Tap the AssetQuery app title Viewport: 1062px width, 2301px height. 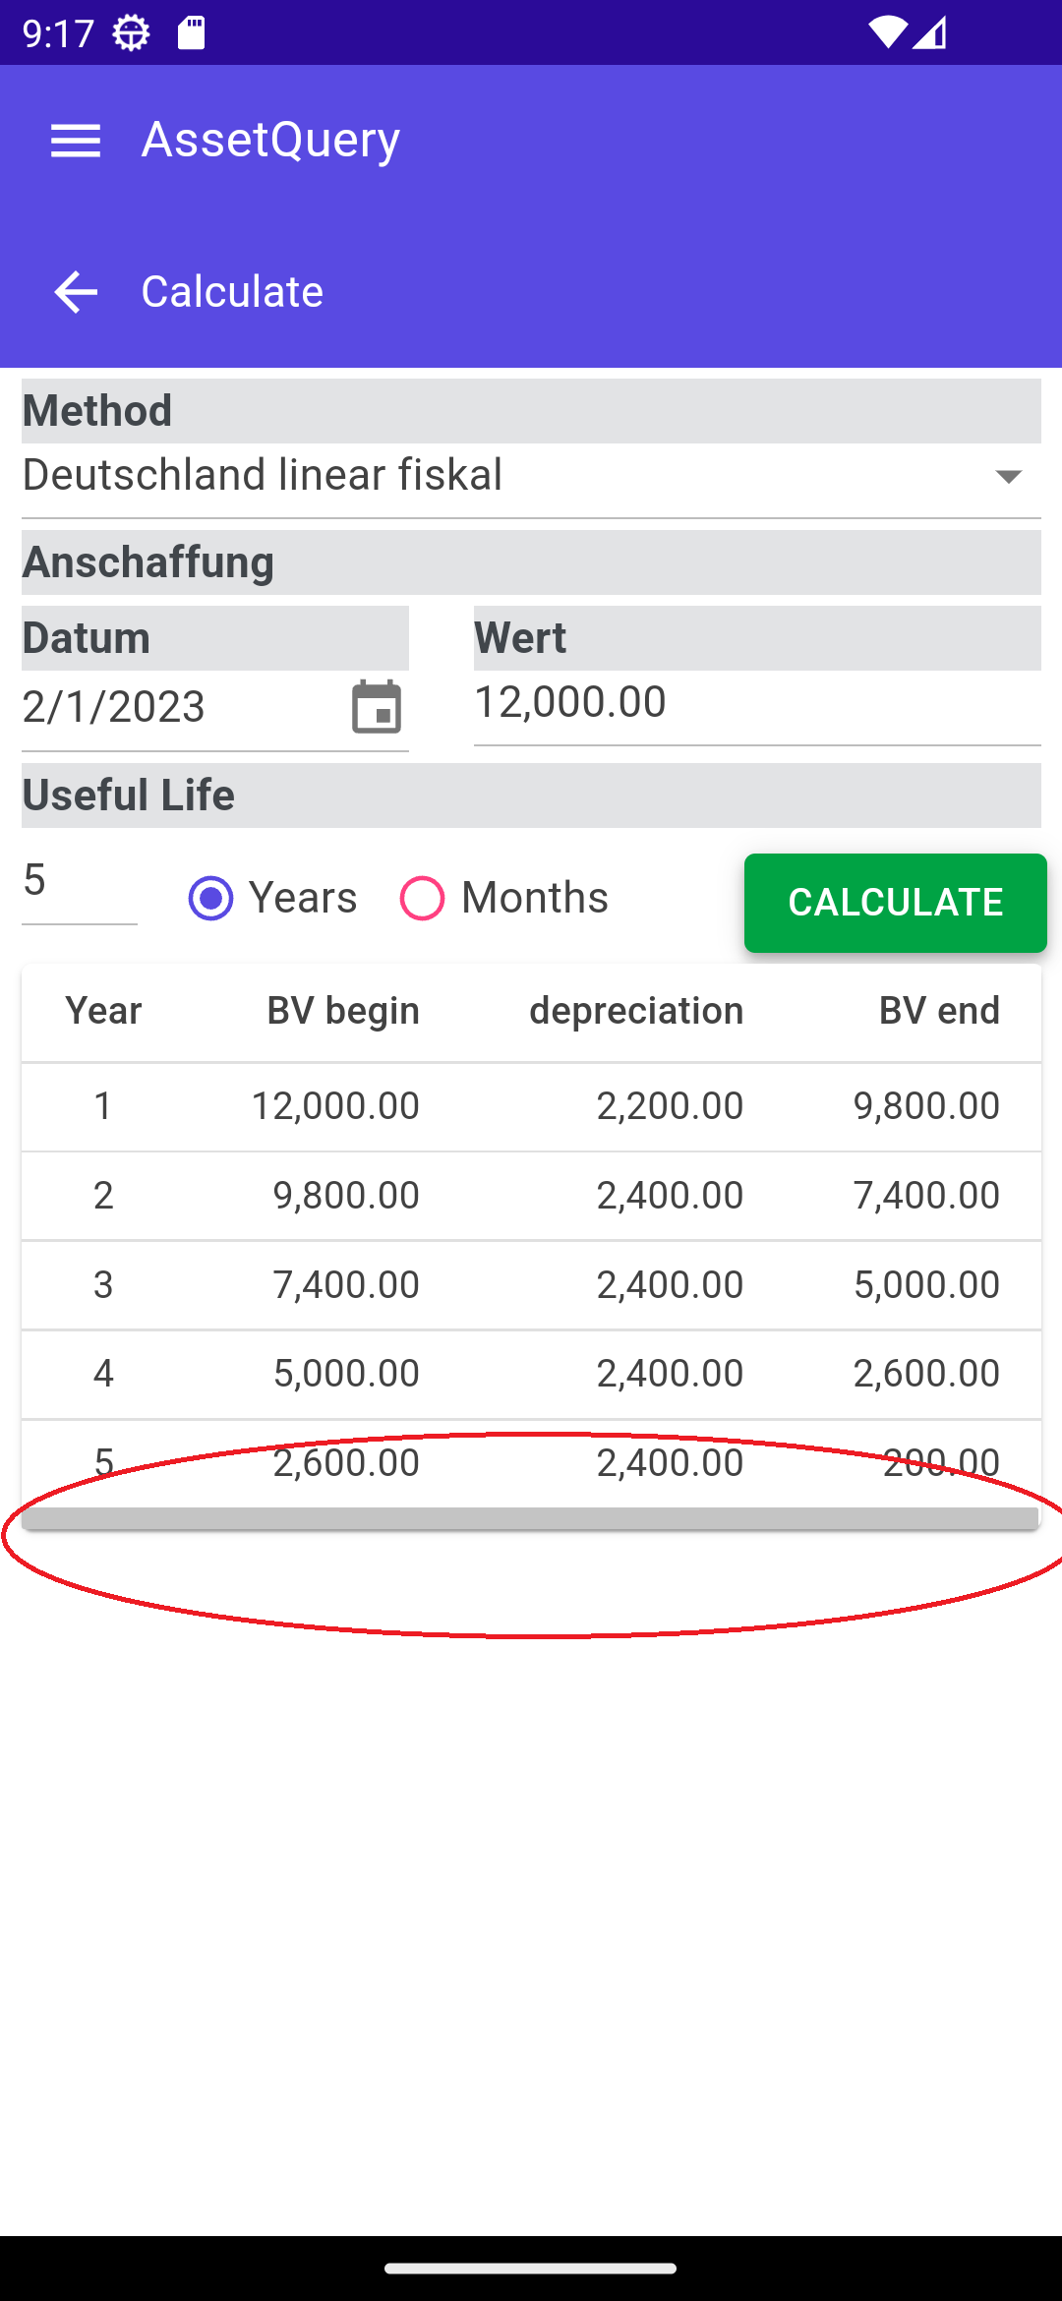pos(271,140)
